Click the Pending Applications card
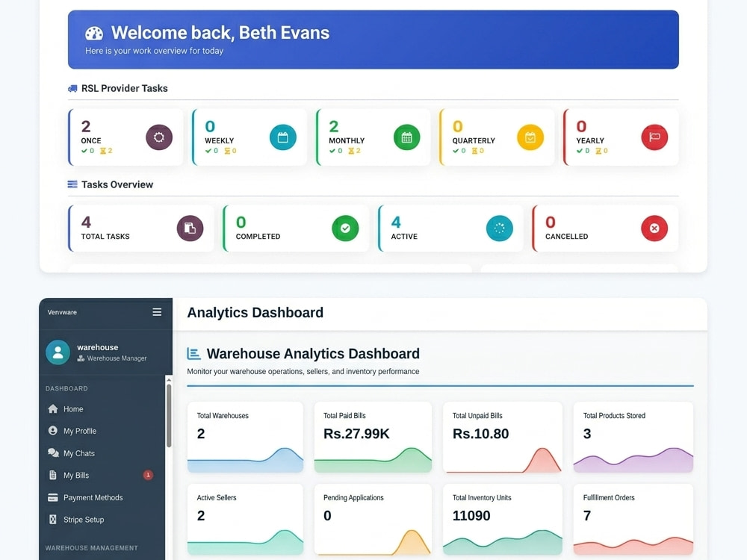 pos(373,520)
